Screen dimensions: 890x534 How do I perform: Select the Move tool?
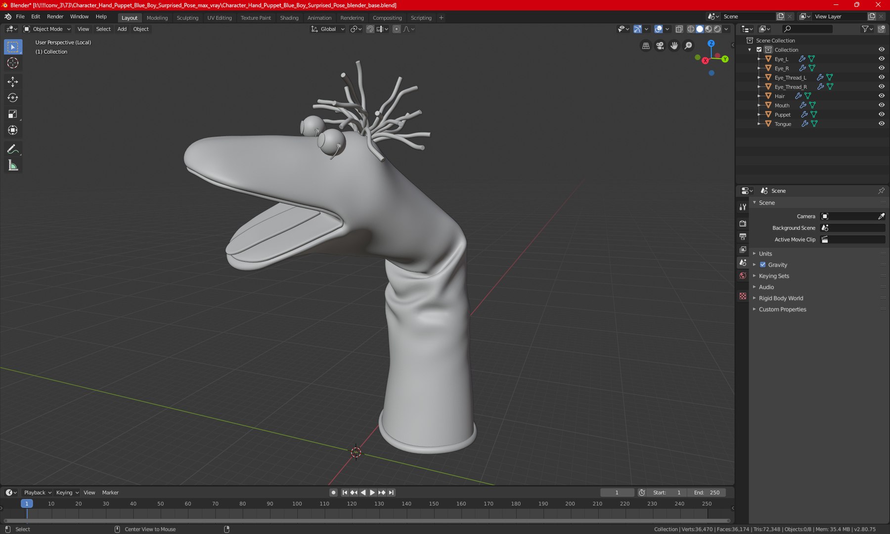click(x=13, y=82)
